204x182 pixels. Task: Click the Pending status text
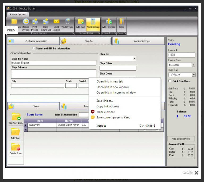click(x=174, y=44)
